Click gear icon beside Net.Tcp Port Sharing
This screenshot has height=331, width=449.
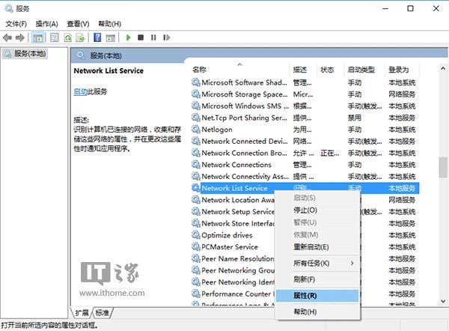196,118
